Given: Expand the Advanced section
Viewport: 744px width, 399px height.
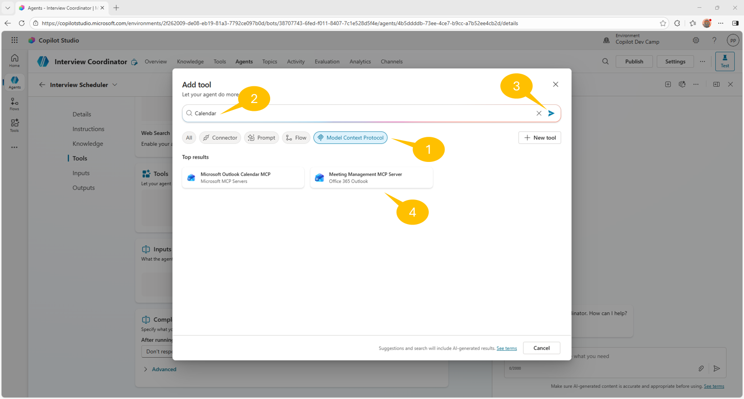Looking at the screenshot, I should click(159, 369).
